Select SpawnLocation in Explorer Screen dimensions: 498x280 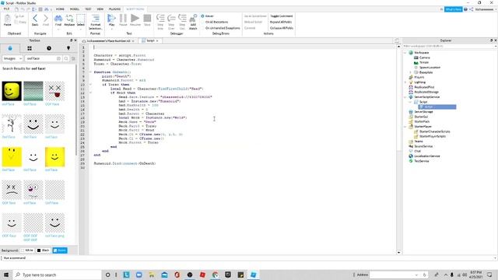pos(430,68)
